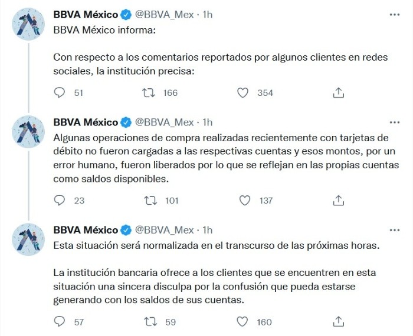Reply to the first tweet with 51 replies
413x336 pixels.
pos(59,92)
